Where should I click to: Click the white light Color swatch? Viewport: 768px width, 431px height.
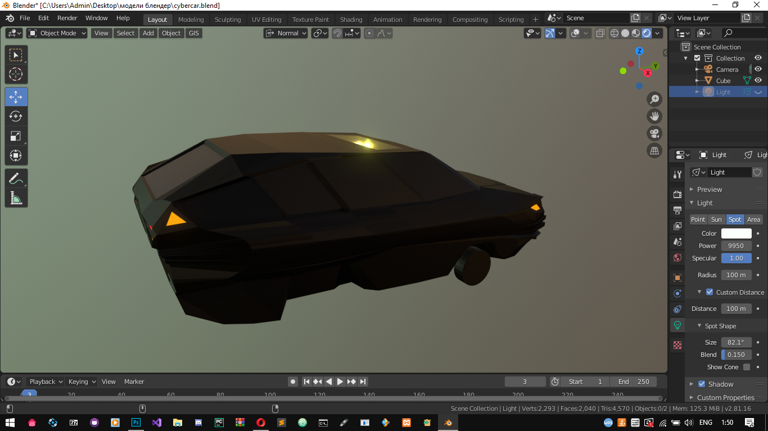736,233
